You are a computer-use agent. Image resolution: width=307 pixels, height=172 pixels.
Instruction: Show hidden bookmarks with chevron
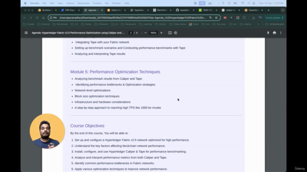(259, 24)
